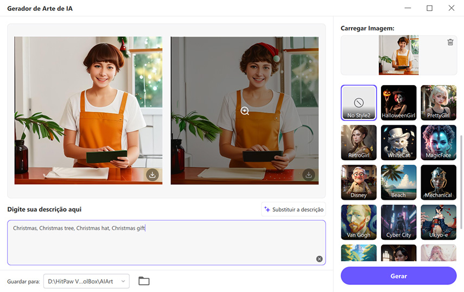Image resolution: width=464 pixels, height=292 pixels.
Task: Click the download icon on the original image
Action: tap(152, 175)
